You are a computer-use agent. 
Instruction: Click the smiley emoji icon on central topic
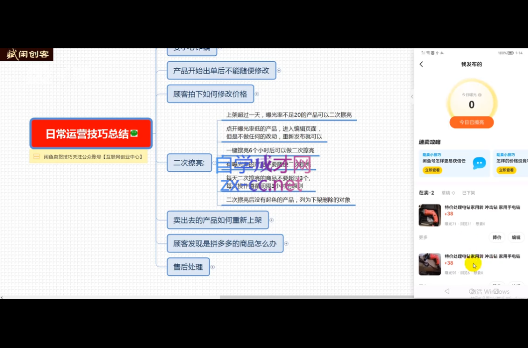click(133, 133)
